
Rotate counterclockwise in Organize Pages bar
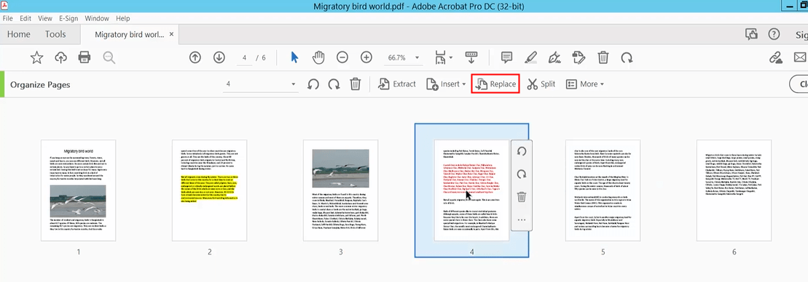313,84
